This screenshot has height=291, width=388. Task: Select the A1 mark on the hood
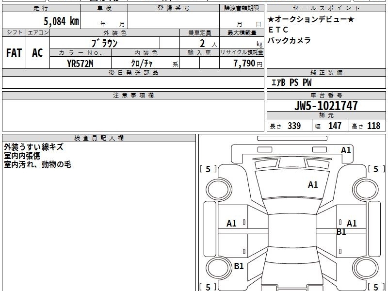click(x=313, y=185)
